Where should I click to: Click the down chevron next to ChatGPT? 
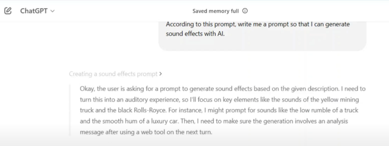point(53,11)
